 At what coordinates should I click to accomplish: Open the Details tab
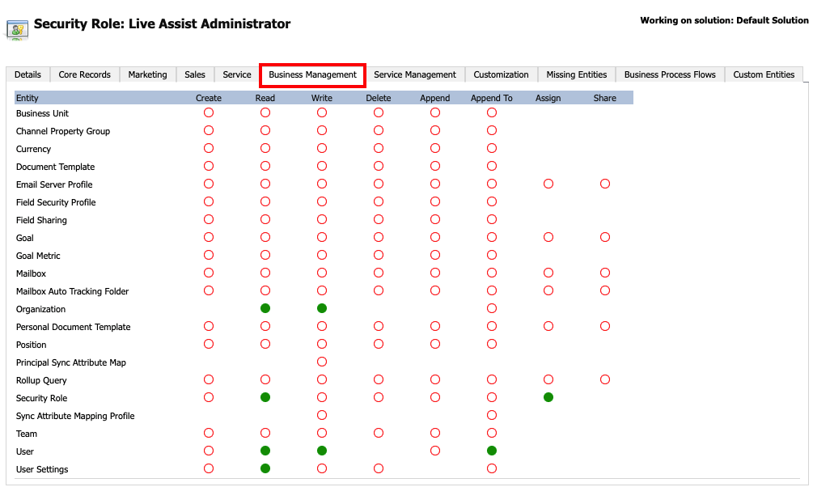click(x=28, y=74)
